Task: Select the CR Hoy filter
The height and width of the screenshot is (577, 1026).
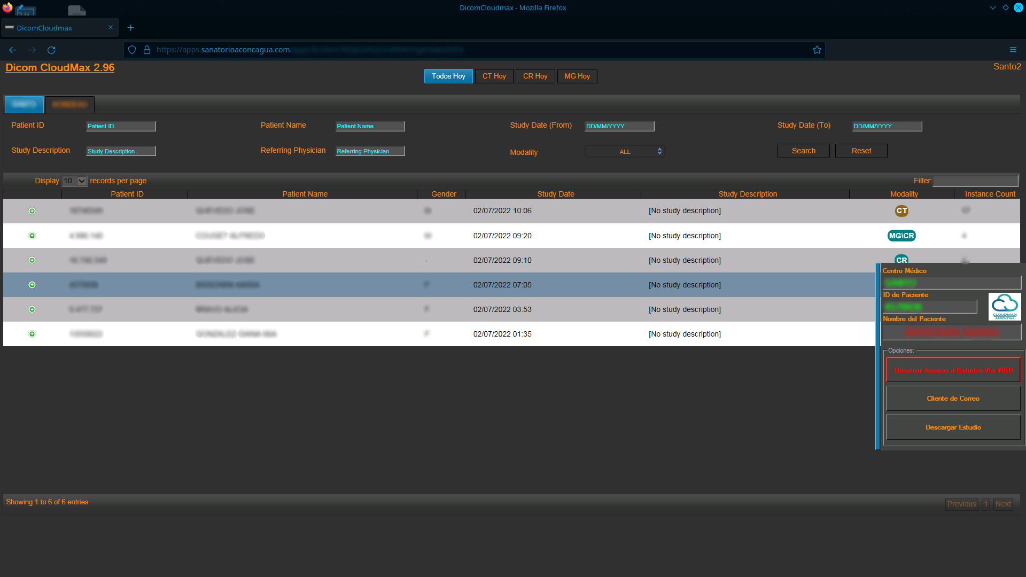Action: point(535,76)
